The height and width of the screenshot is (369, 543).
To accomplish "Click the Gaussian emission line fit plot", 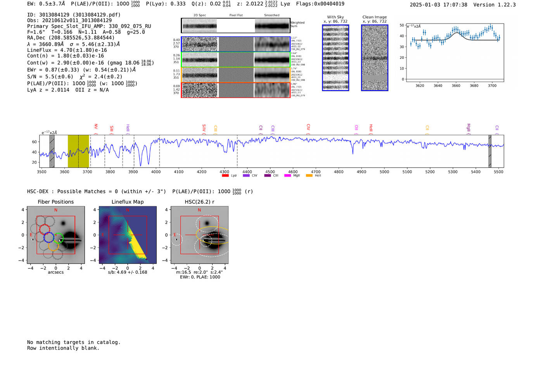I will coord(455,52).
